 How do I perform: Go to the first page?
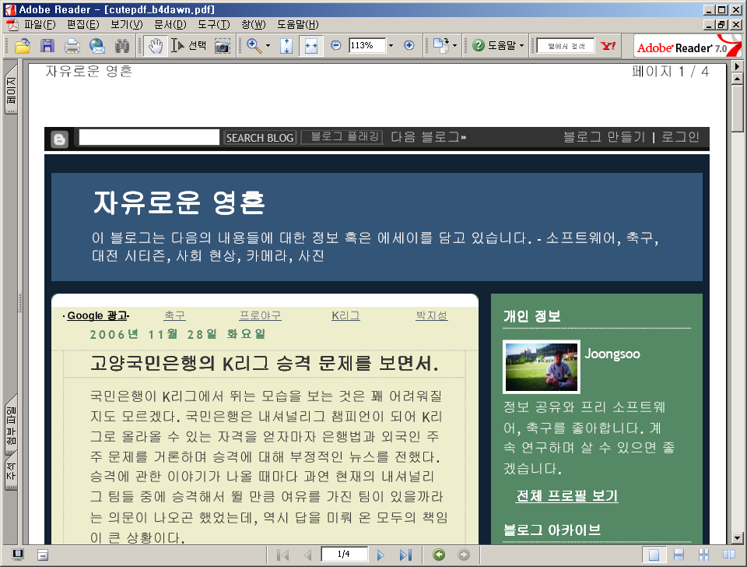point(283,555)
